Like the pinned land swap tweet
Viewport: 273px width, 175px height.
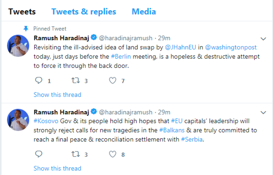(112, 81)
